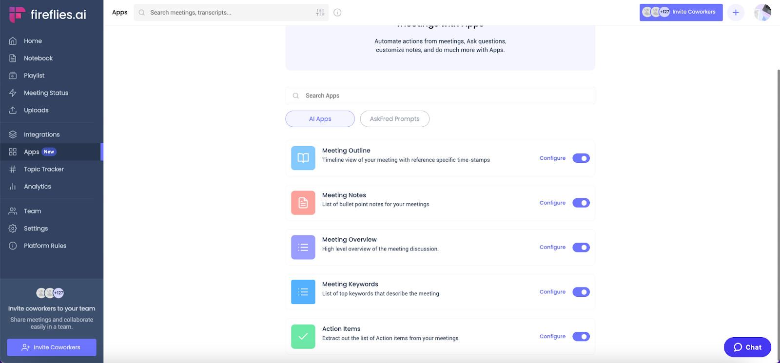This screenshot has width=780, height=363.
Task: Click the Meeting Notes document icon
Action: click(x=303, y=203)
